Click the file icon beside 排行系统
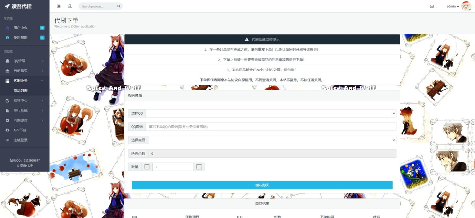Image resolution: width=475 pixels, height=218 pixels. (8, 111)
